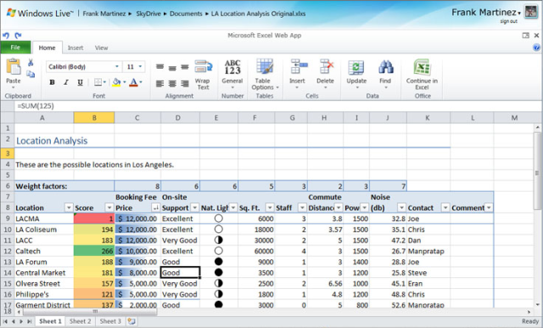Click the Help question mark icon
This screenshot has width=543, height=328.
click(x=536, y=47)
